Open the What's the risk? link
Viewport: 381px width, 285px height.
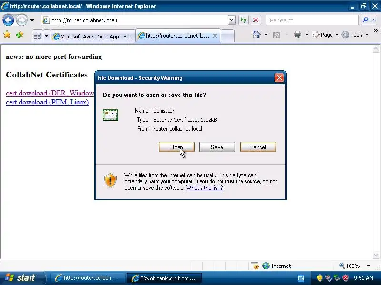(205, 188)
